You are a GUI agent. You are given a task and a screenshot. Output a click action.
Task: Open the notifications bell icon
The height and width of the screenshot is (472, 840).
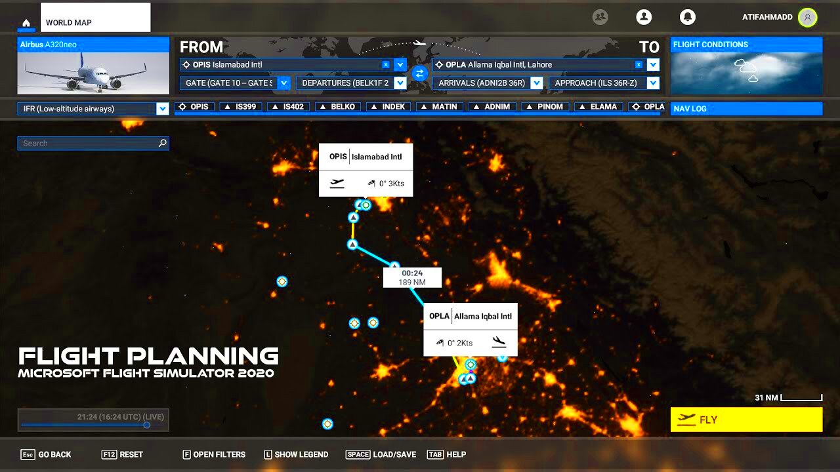(687, 17)
